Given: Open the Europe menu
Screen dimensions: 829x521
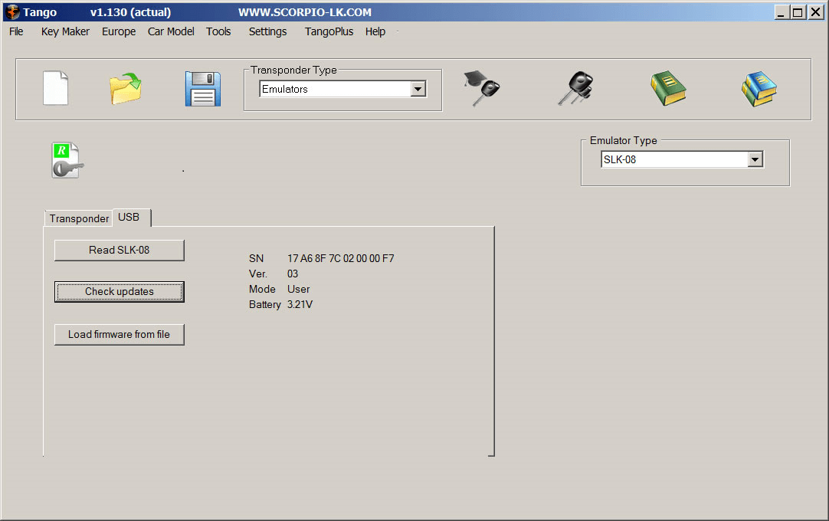Looking at the screenshot, I should (119, 31).
